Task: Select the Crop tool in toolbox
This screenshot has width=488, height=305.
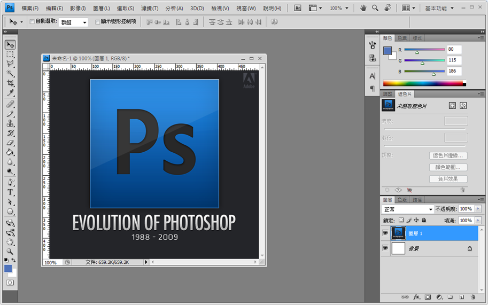Action: [x=10, y=83]
